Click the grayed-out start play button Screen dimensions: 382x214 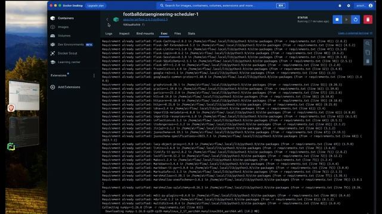[346, 20]
